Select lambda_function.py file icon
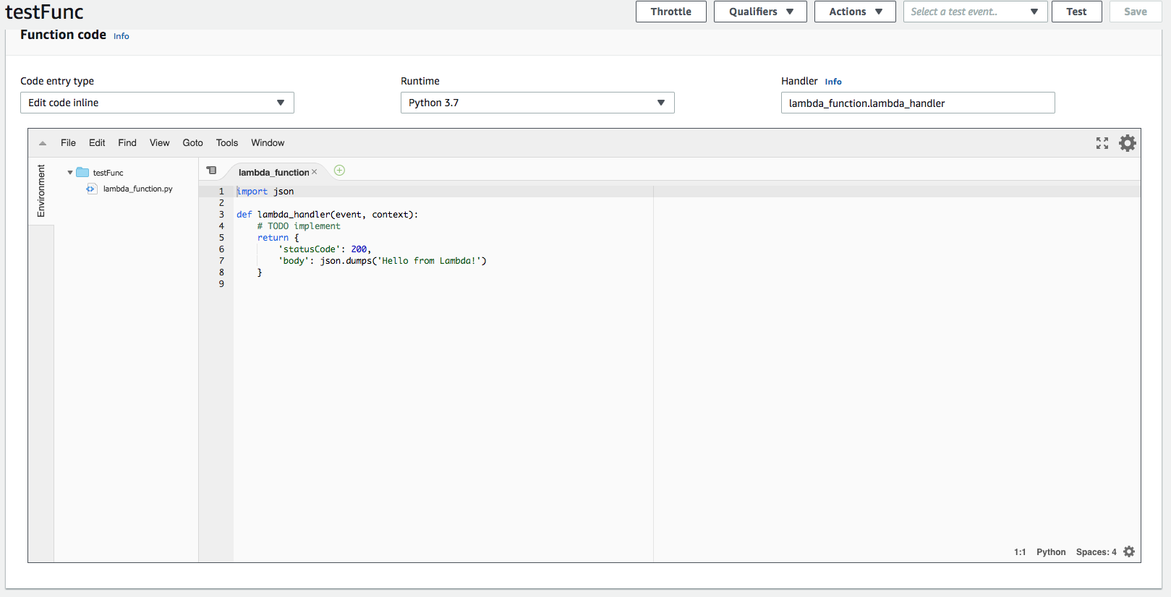 click(91, 189)
